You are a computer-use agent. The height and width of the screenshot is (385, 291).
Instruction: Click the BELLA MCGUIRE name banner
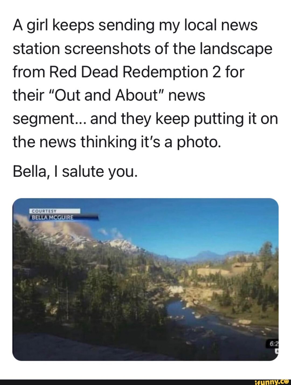[64, 217]
